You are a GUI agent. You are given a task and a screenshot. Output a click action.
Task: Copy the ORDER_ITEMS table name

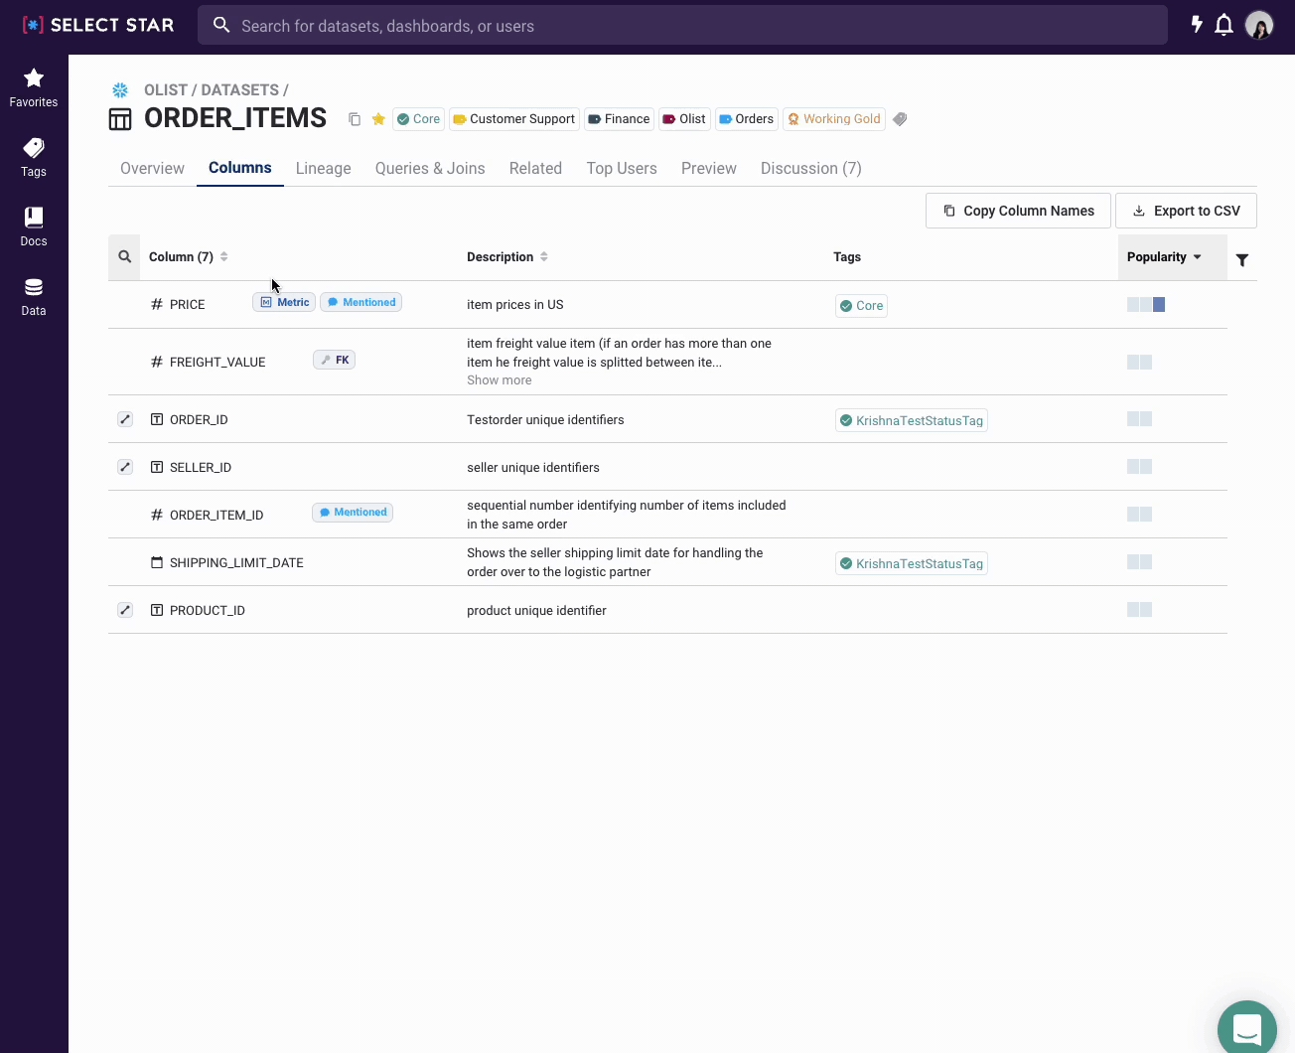[x=355, y=119]
